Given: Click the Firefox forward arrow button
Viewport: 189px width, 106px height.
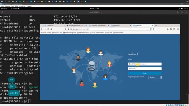Looking at the screenshot, I should [45, 29].
